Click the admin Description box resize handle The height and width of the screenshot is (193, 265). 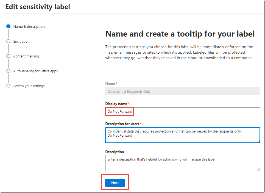(x=258, y=169)
